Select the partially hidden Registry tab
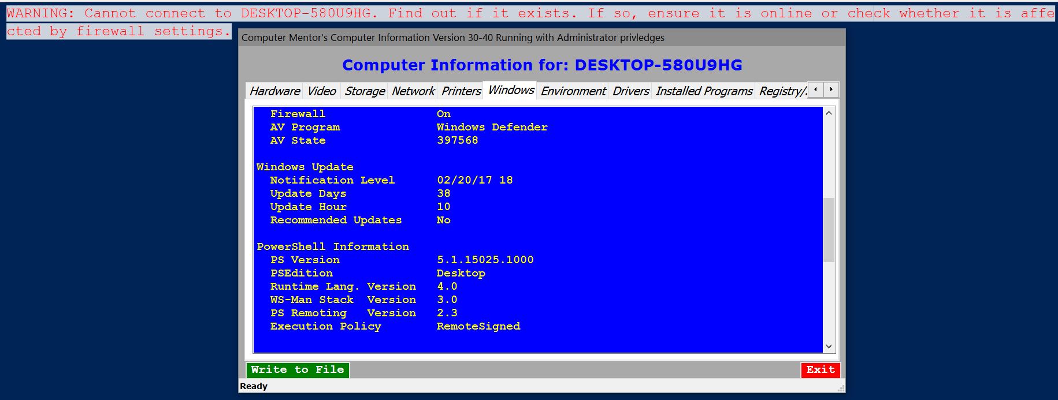This screenshot has width=1058, height=400. [x=782, y=91]
